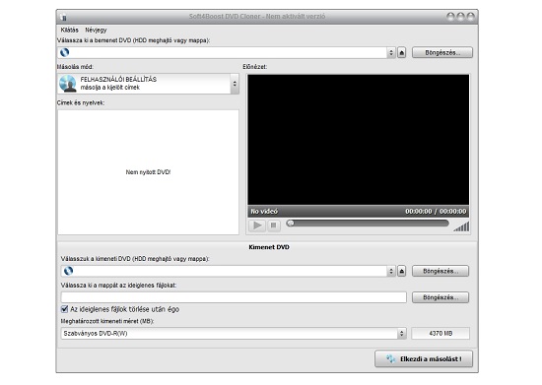Play the preview video

(257, 225)
